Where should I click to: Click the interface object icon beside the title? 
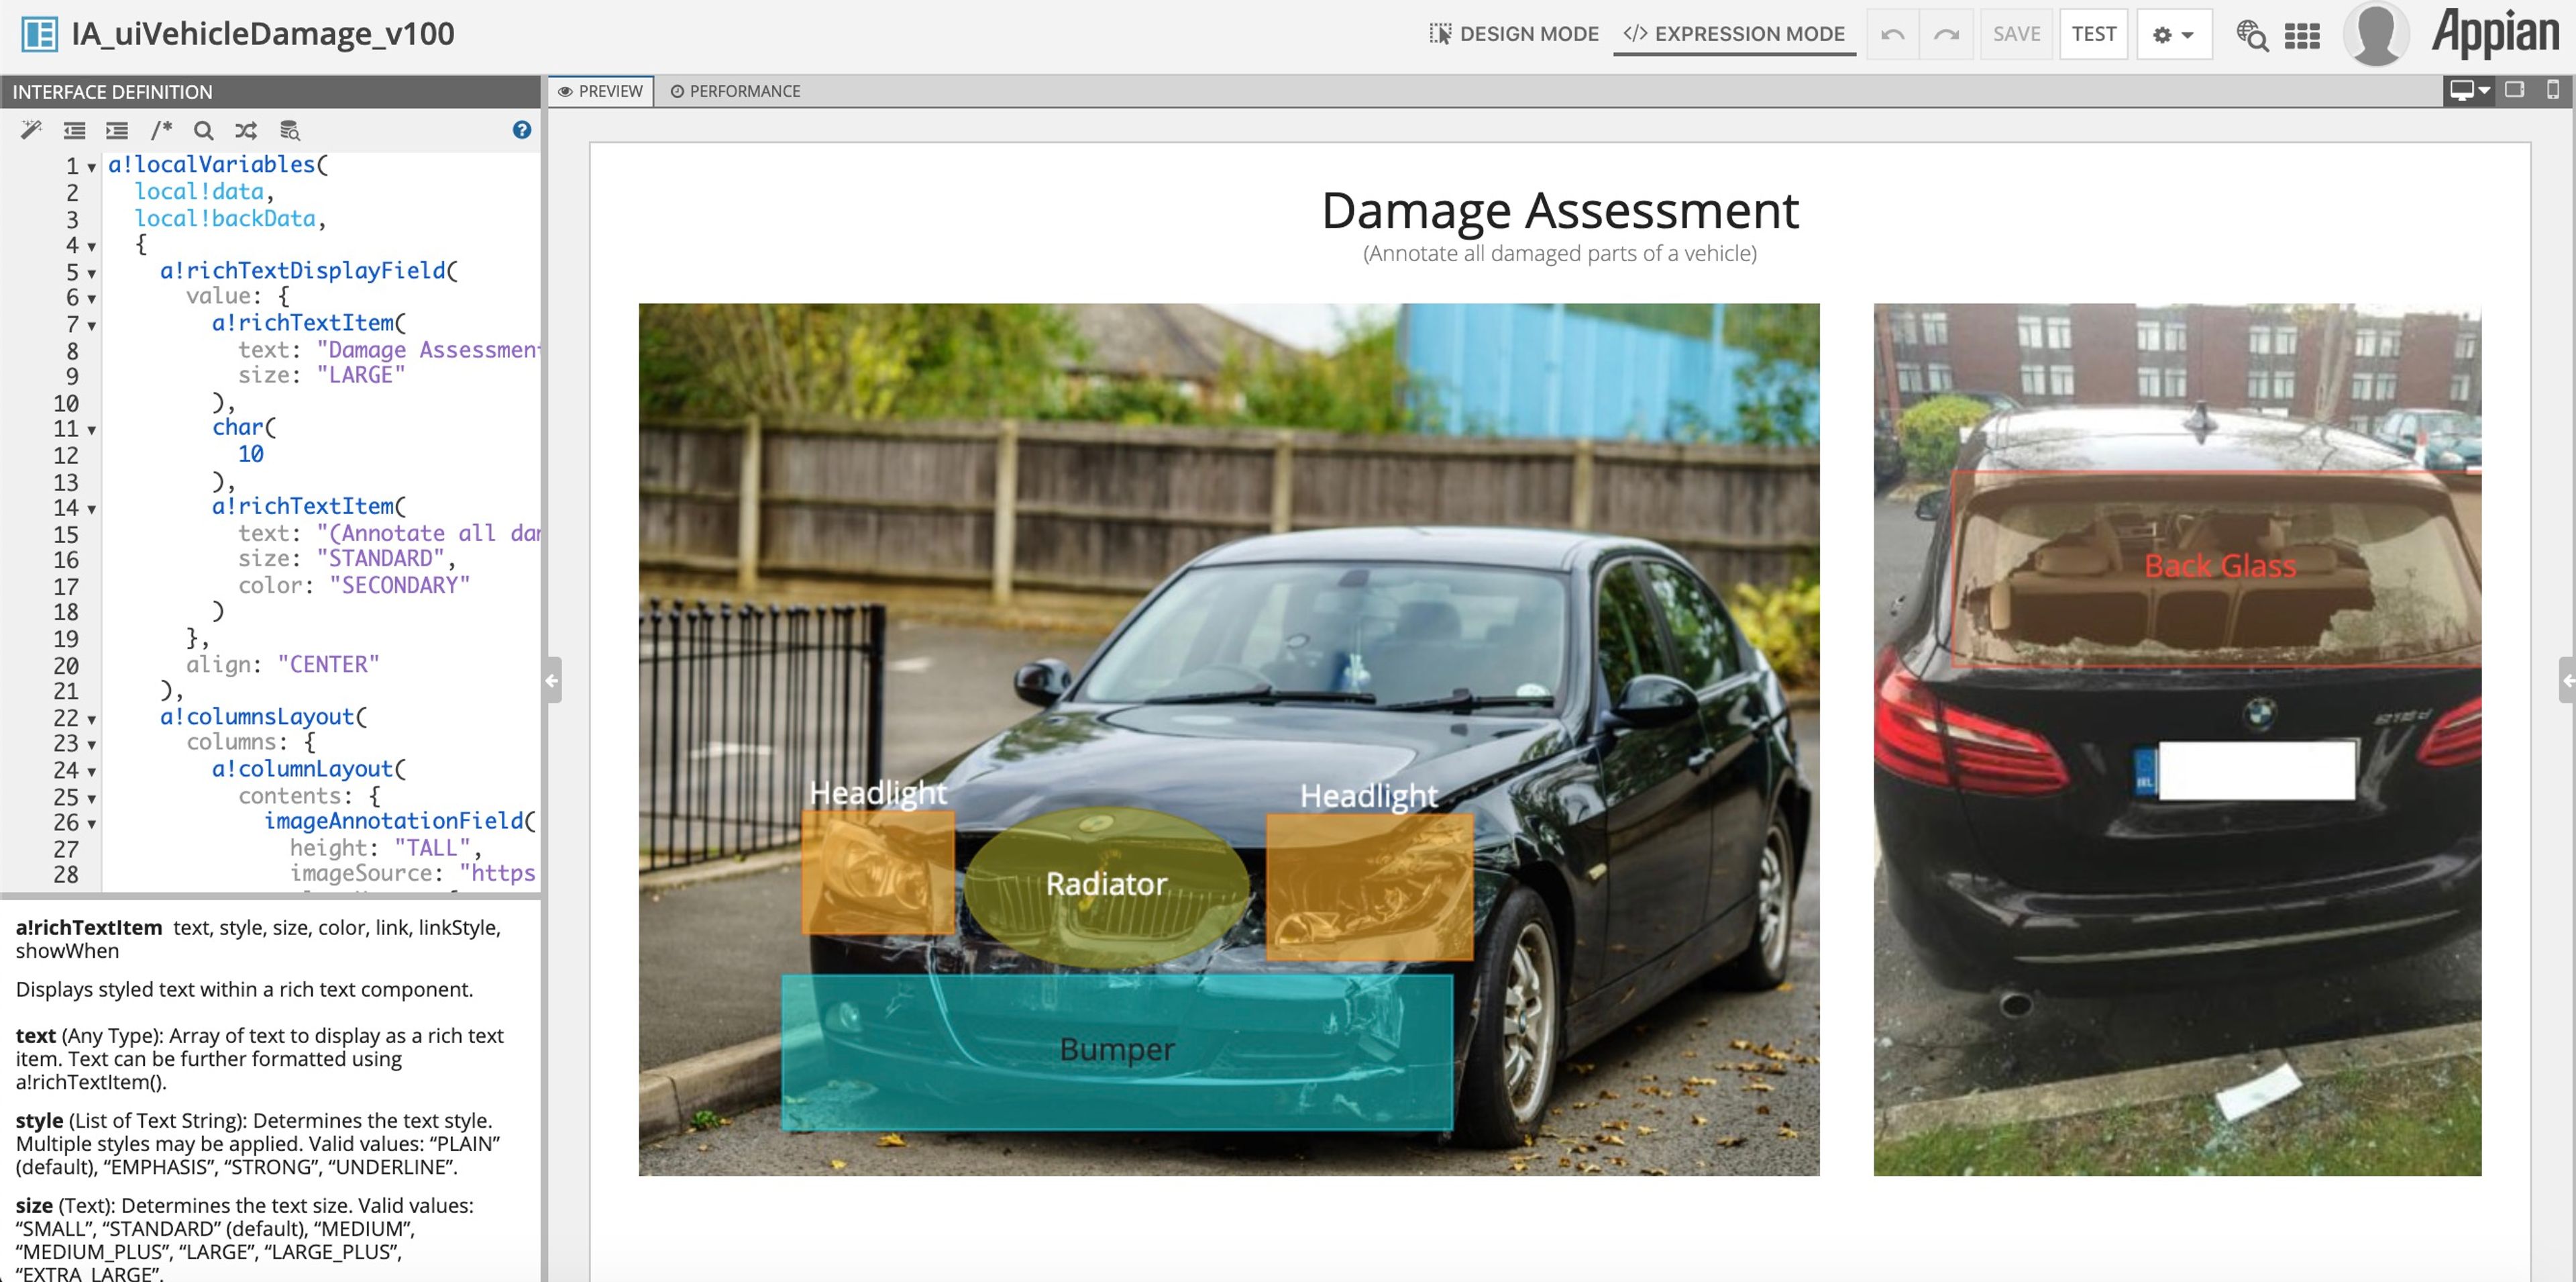click(39, 34)
